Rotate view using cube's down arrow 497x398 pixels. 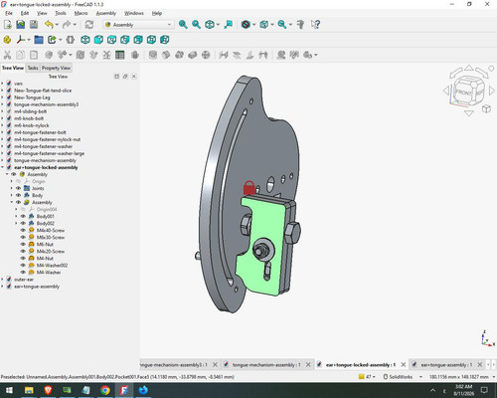pyautogui.click(x=469, y=113)
